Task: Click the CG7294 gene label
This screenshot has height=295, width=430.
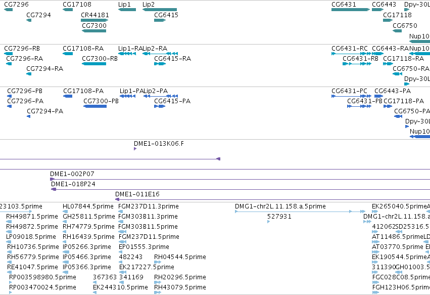Action: point(39,15)
